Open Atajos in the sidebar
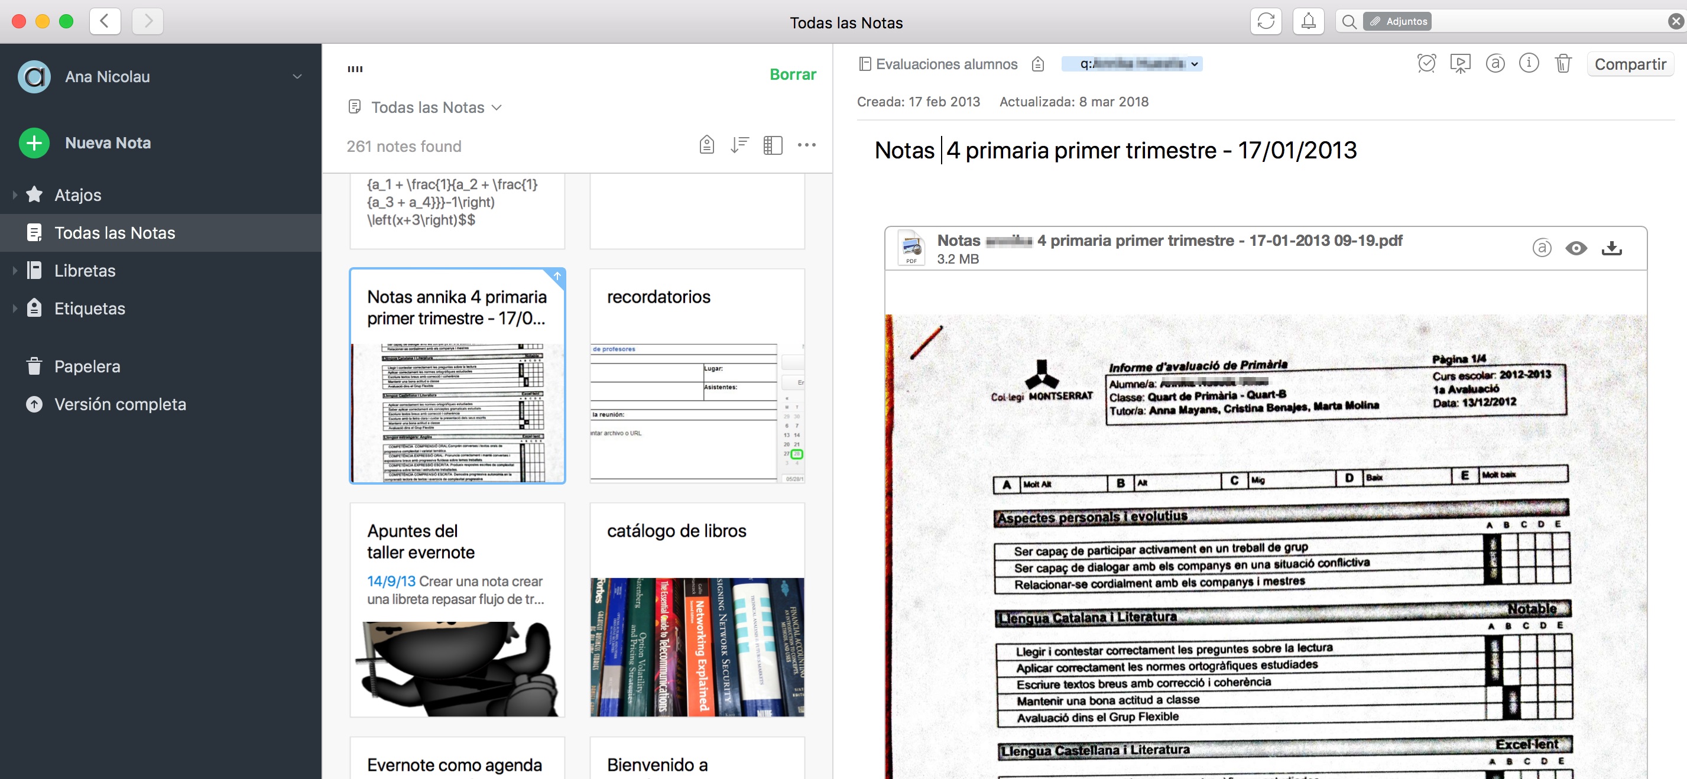1687x779 pixels. click(x=77, y=194)
